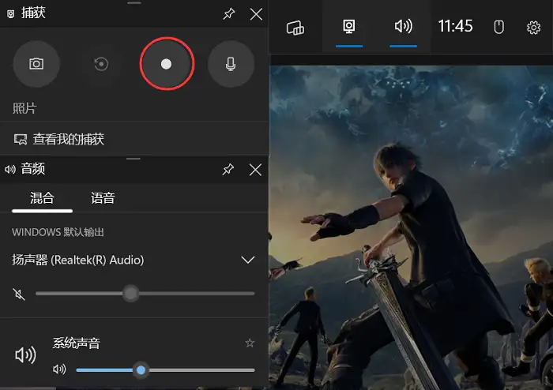Unmute the speaker via the muted icon

pos(19,294)
